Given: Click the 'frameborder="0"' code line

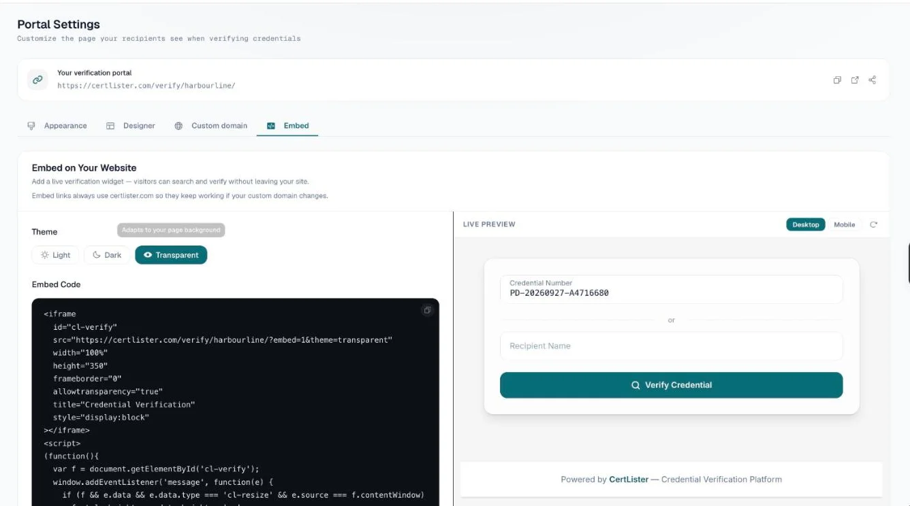Looking at the screenshot, I should [87, 378].
